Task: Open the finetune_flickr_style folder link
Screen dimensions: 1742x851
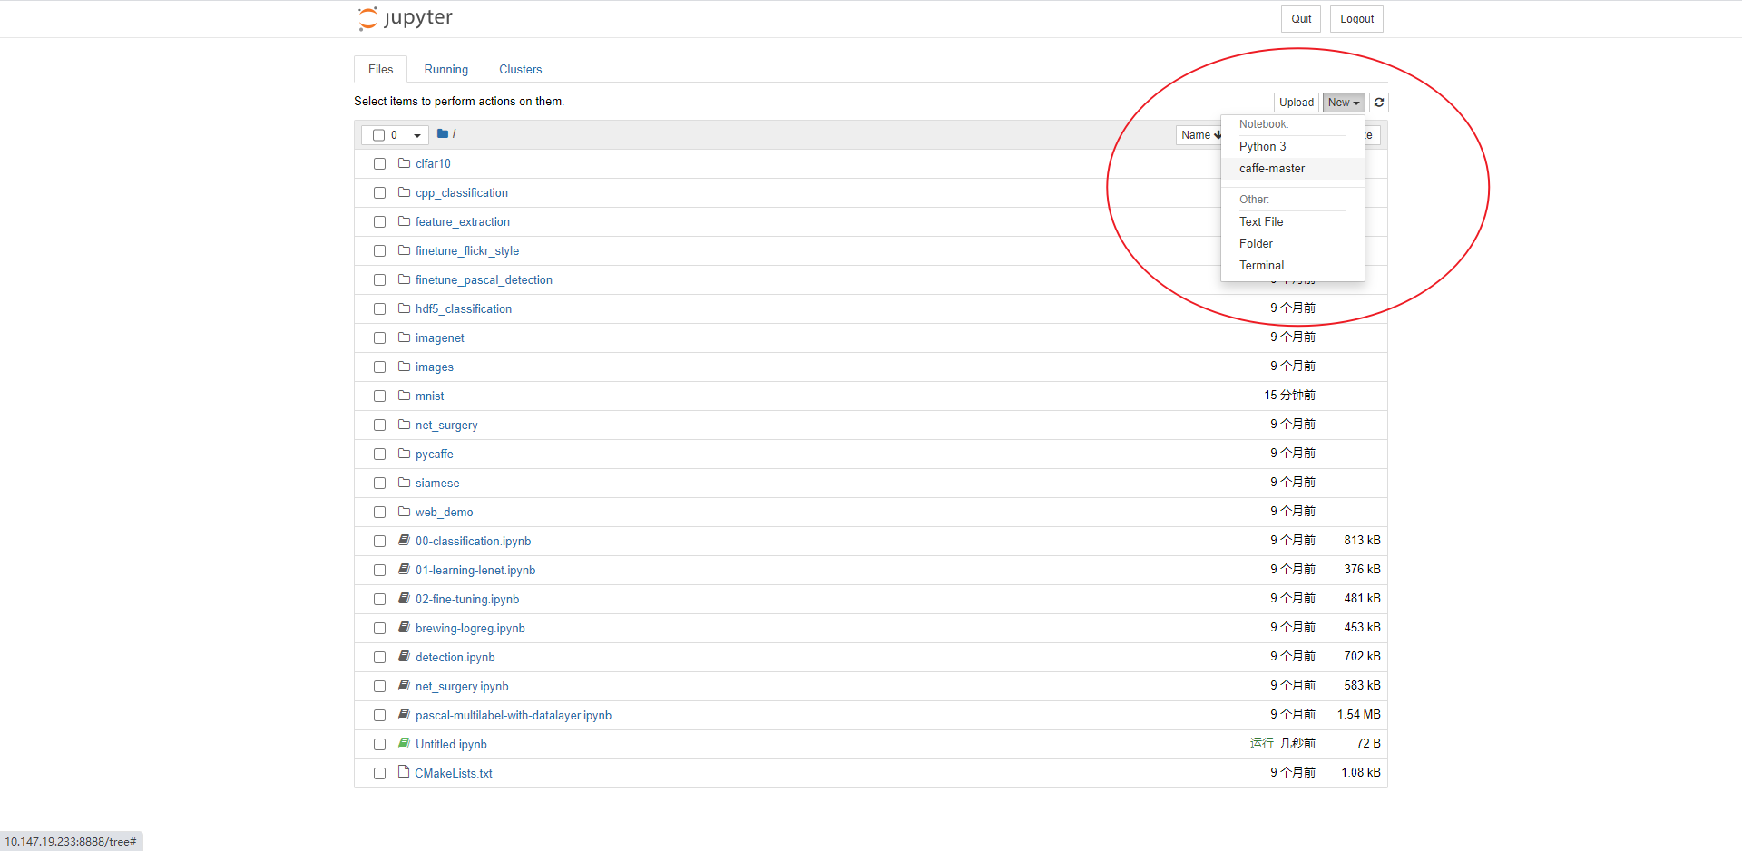Action: (467, 251)
